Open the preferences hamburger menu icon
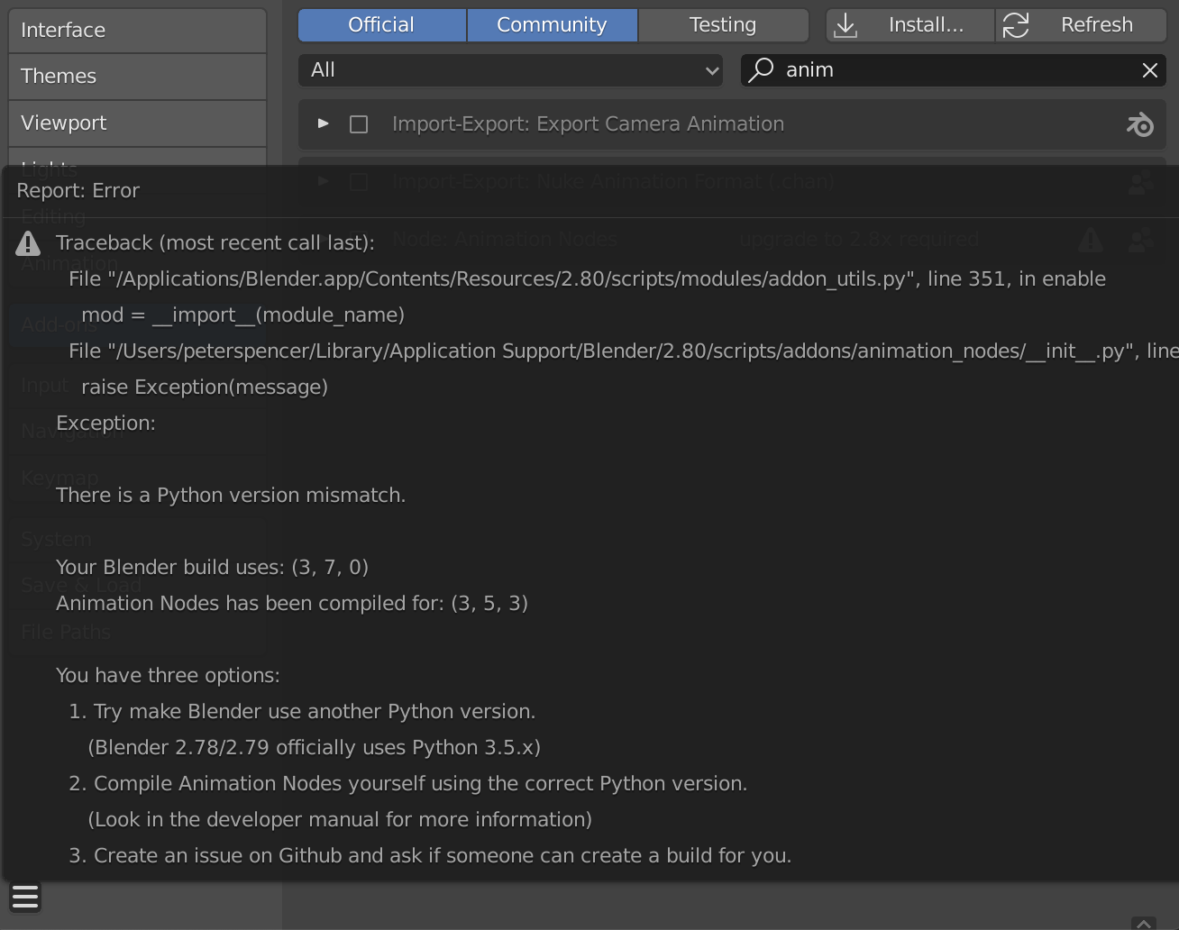Image resolution: width=1179 pixels, height=930 pixels. [x=24, y=897]
